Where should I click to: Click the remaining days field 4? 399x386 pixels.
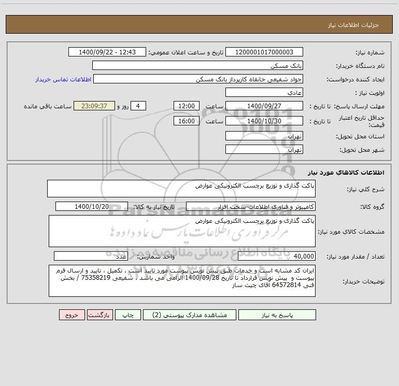[138, 106]
